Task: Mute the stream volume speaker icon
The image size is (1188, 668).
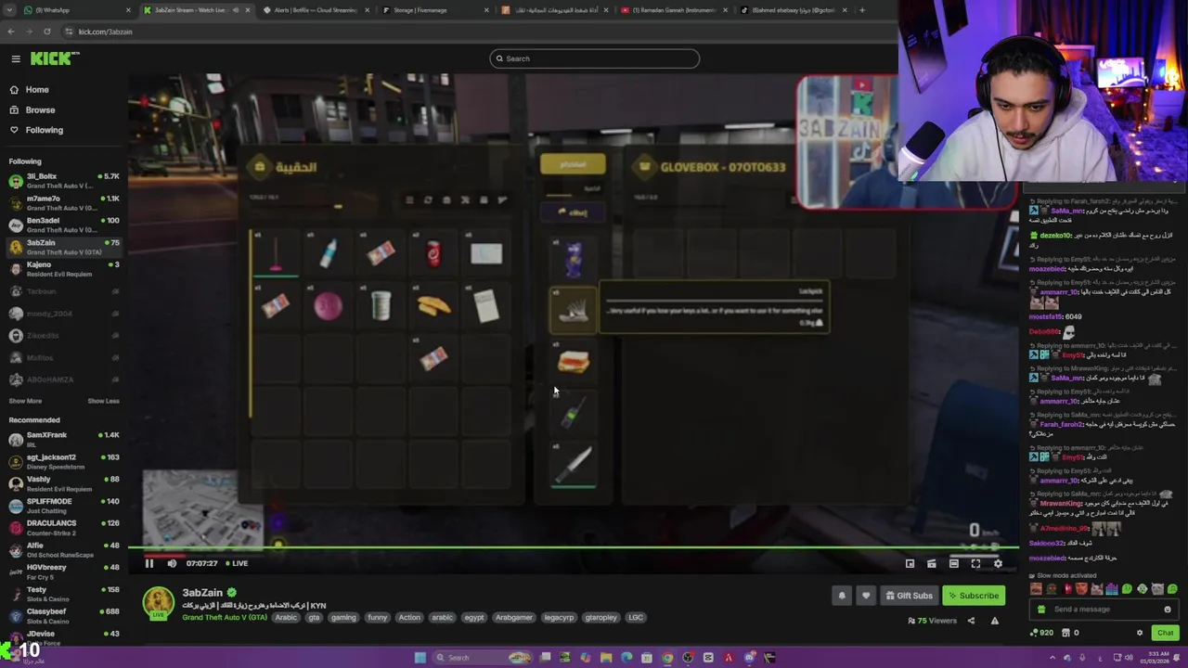Action: 172,563
